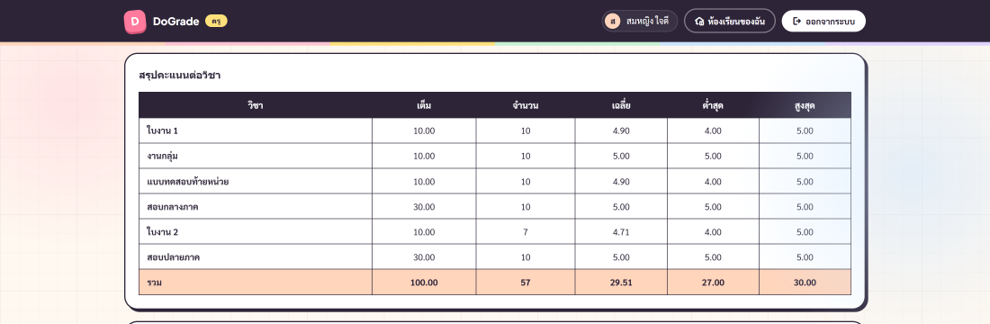Screen dimensions: 990x324
Task: Click the average 4.71 for ใบงาน 2
Action: 621,232
